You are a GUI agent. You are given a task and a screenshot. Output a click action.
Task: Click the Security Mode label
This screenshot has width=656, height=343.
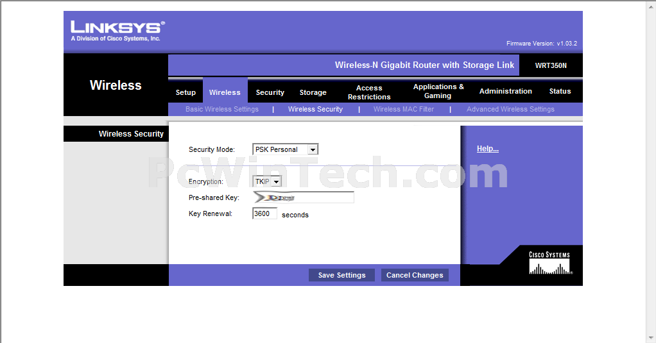point(212,149)
